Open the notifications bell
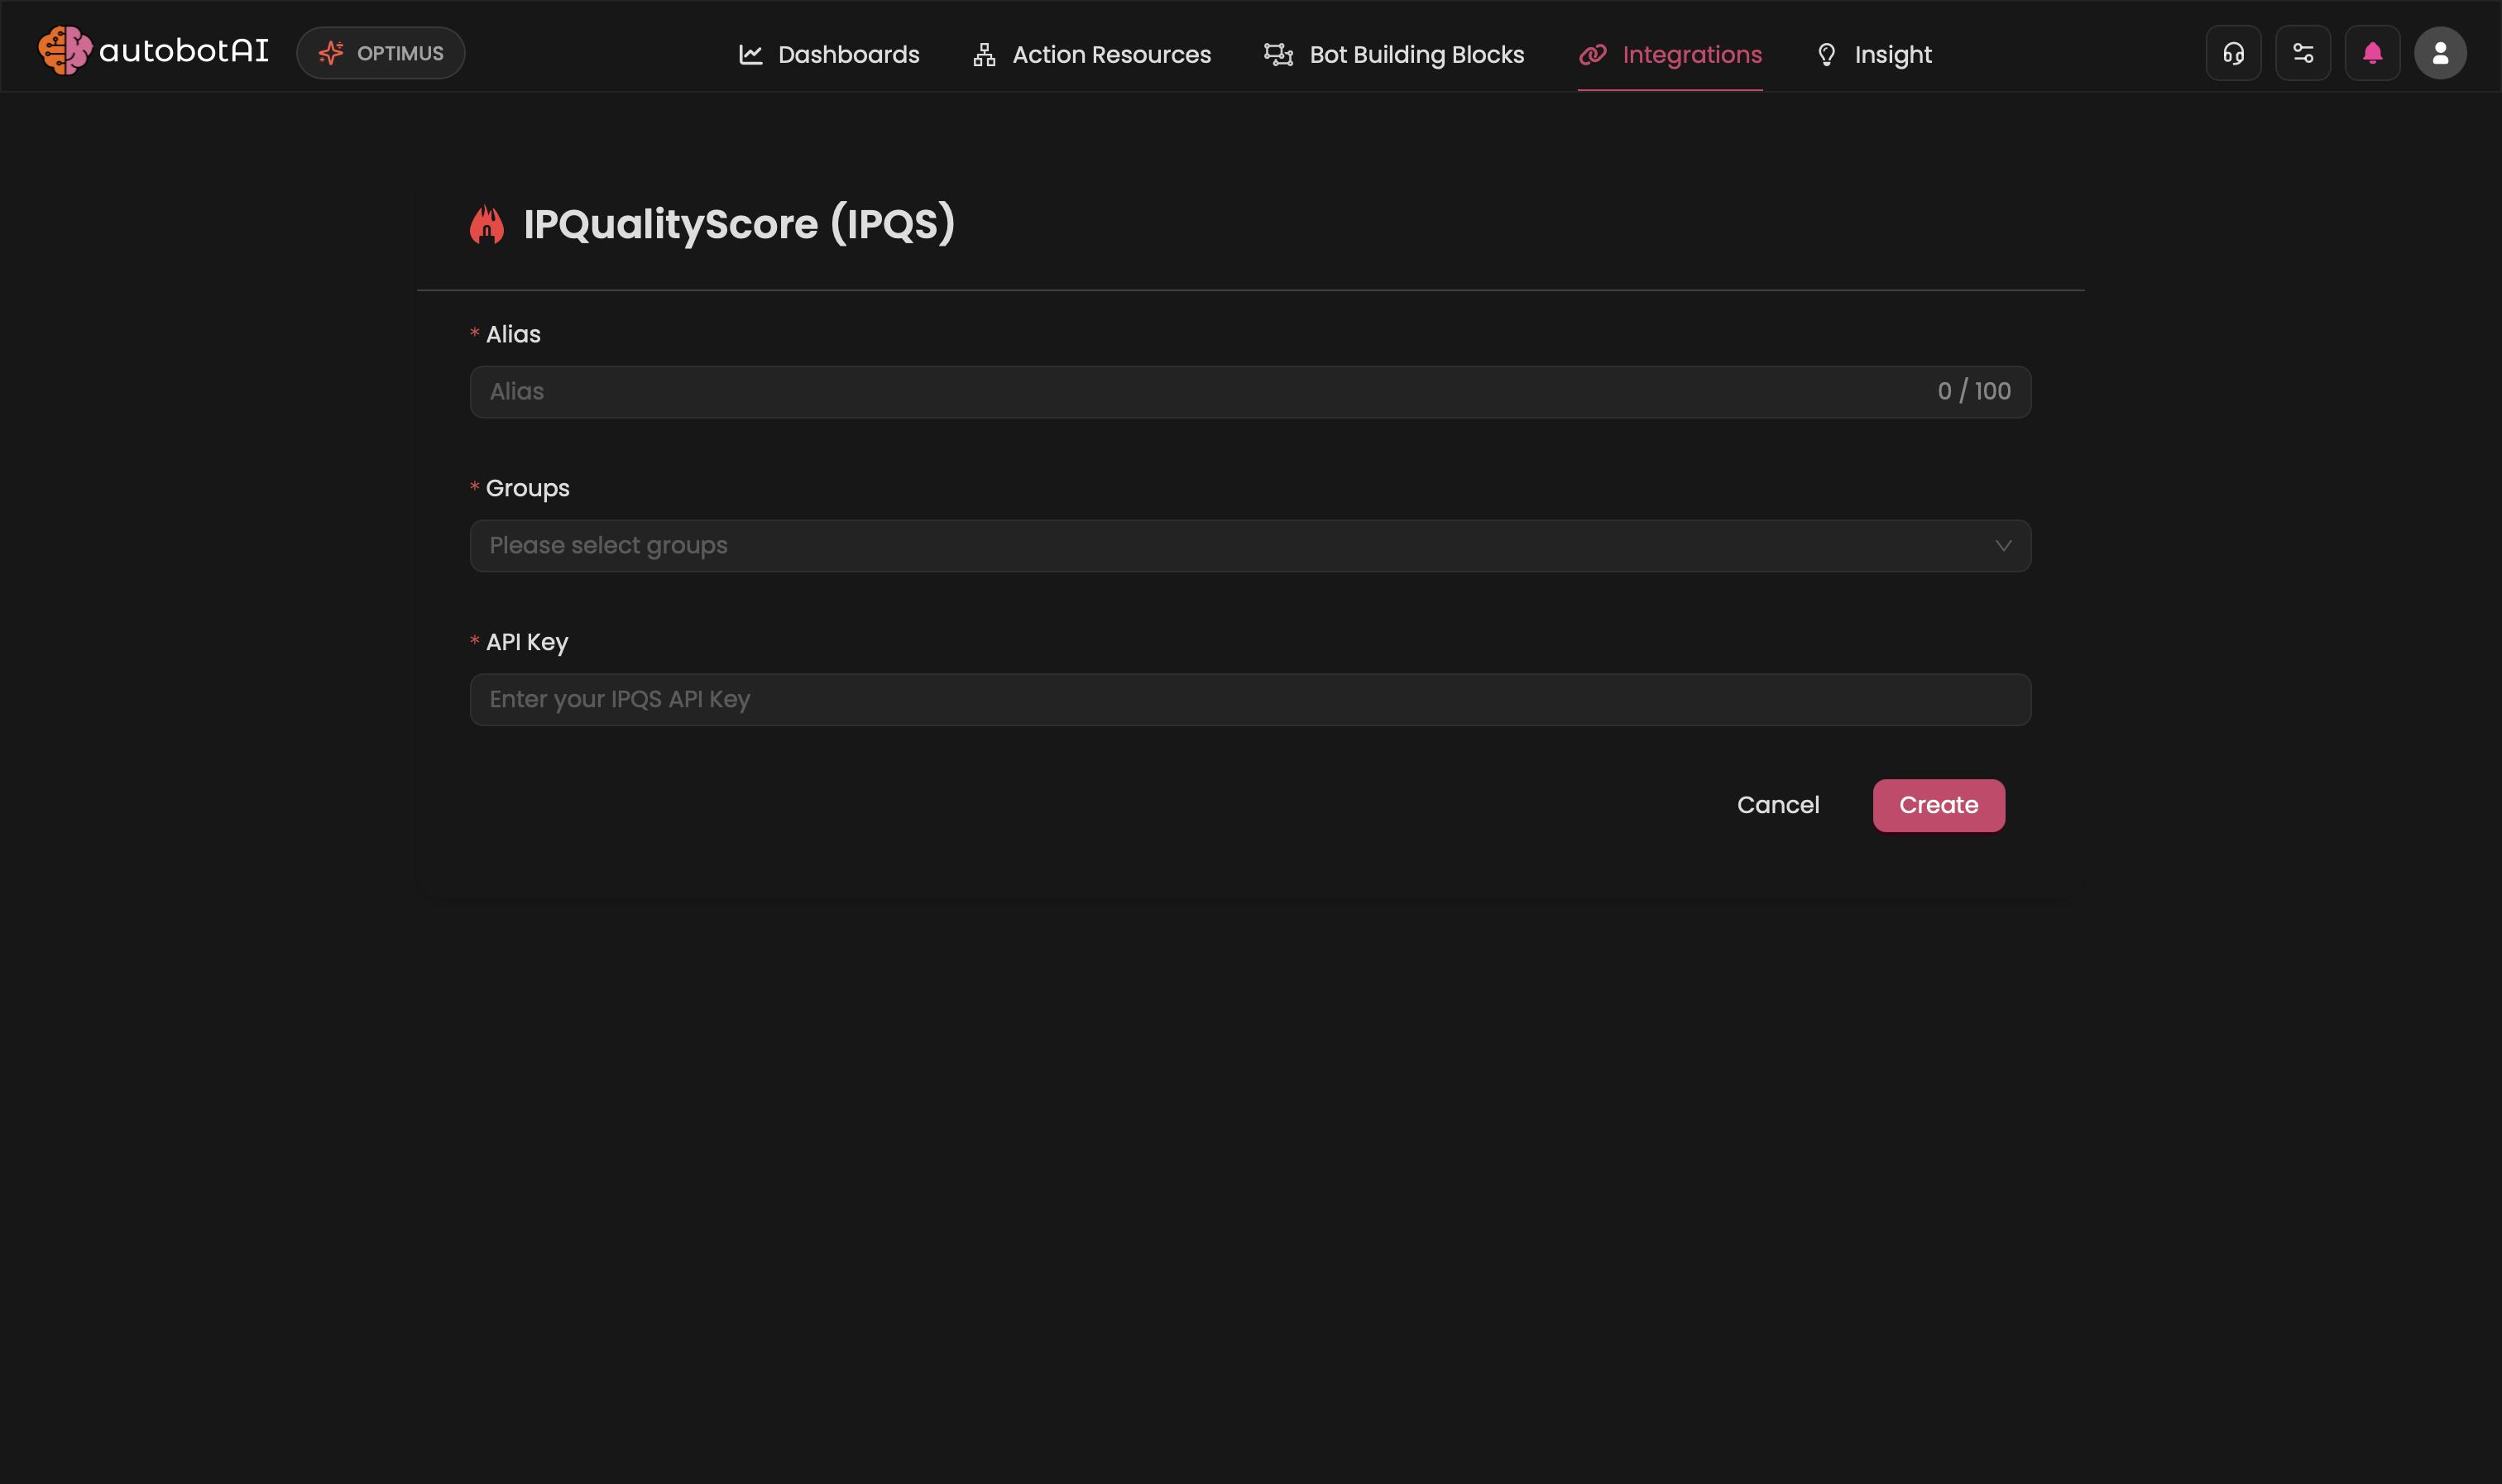 pyautogui.click(x=2372, y=53)
